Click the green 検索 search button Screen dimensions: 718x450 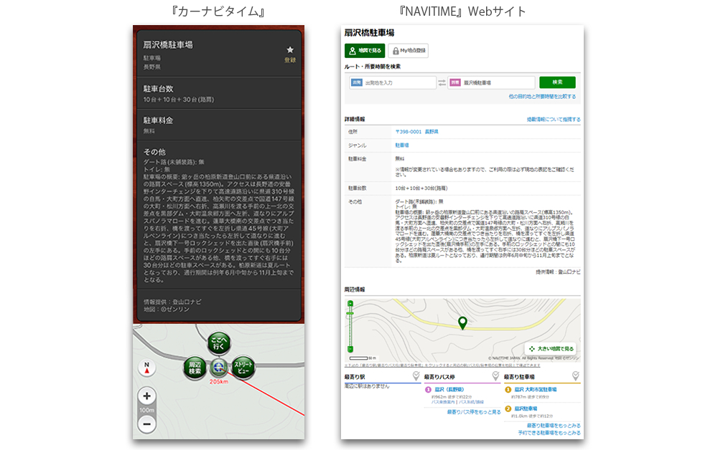(557, 82)
